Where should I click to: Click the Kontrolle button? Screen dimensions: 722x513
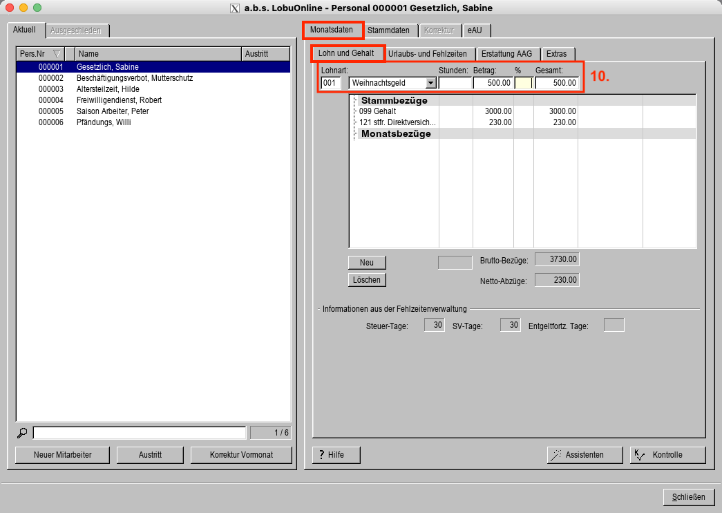coord(667,455)
